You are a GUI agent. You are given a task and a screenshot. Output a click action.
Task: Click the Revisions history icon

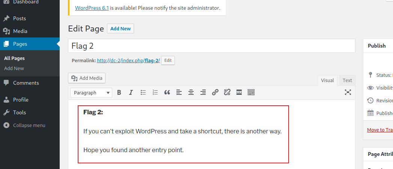point(370,100)
